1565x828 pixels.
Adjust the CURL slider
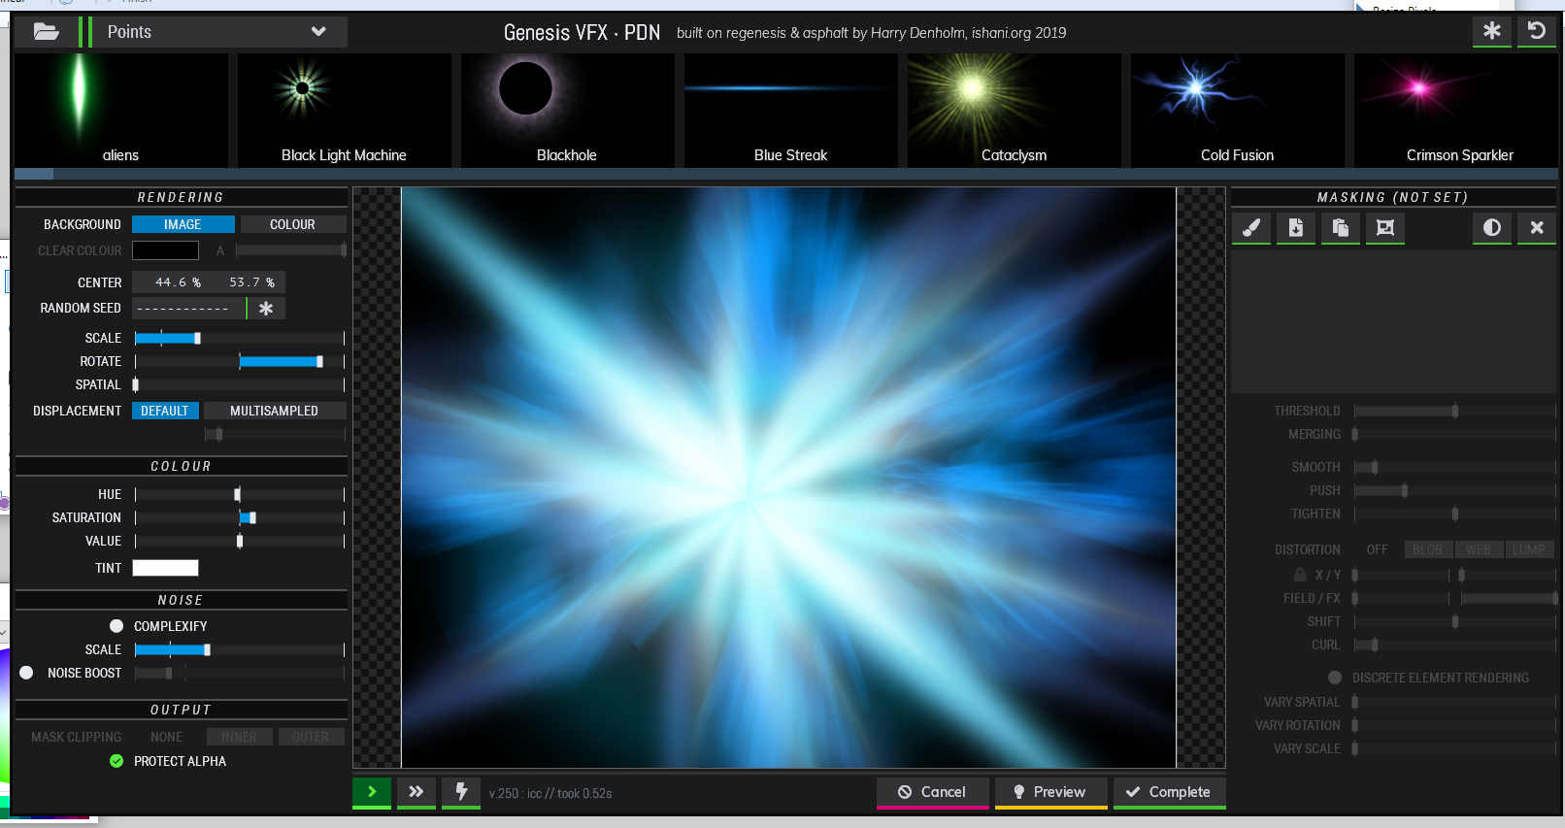pyautogui.click(x=1454, y=645)
